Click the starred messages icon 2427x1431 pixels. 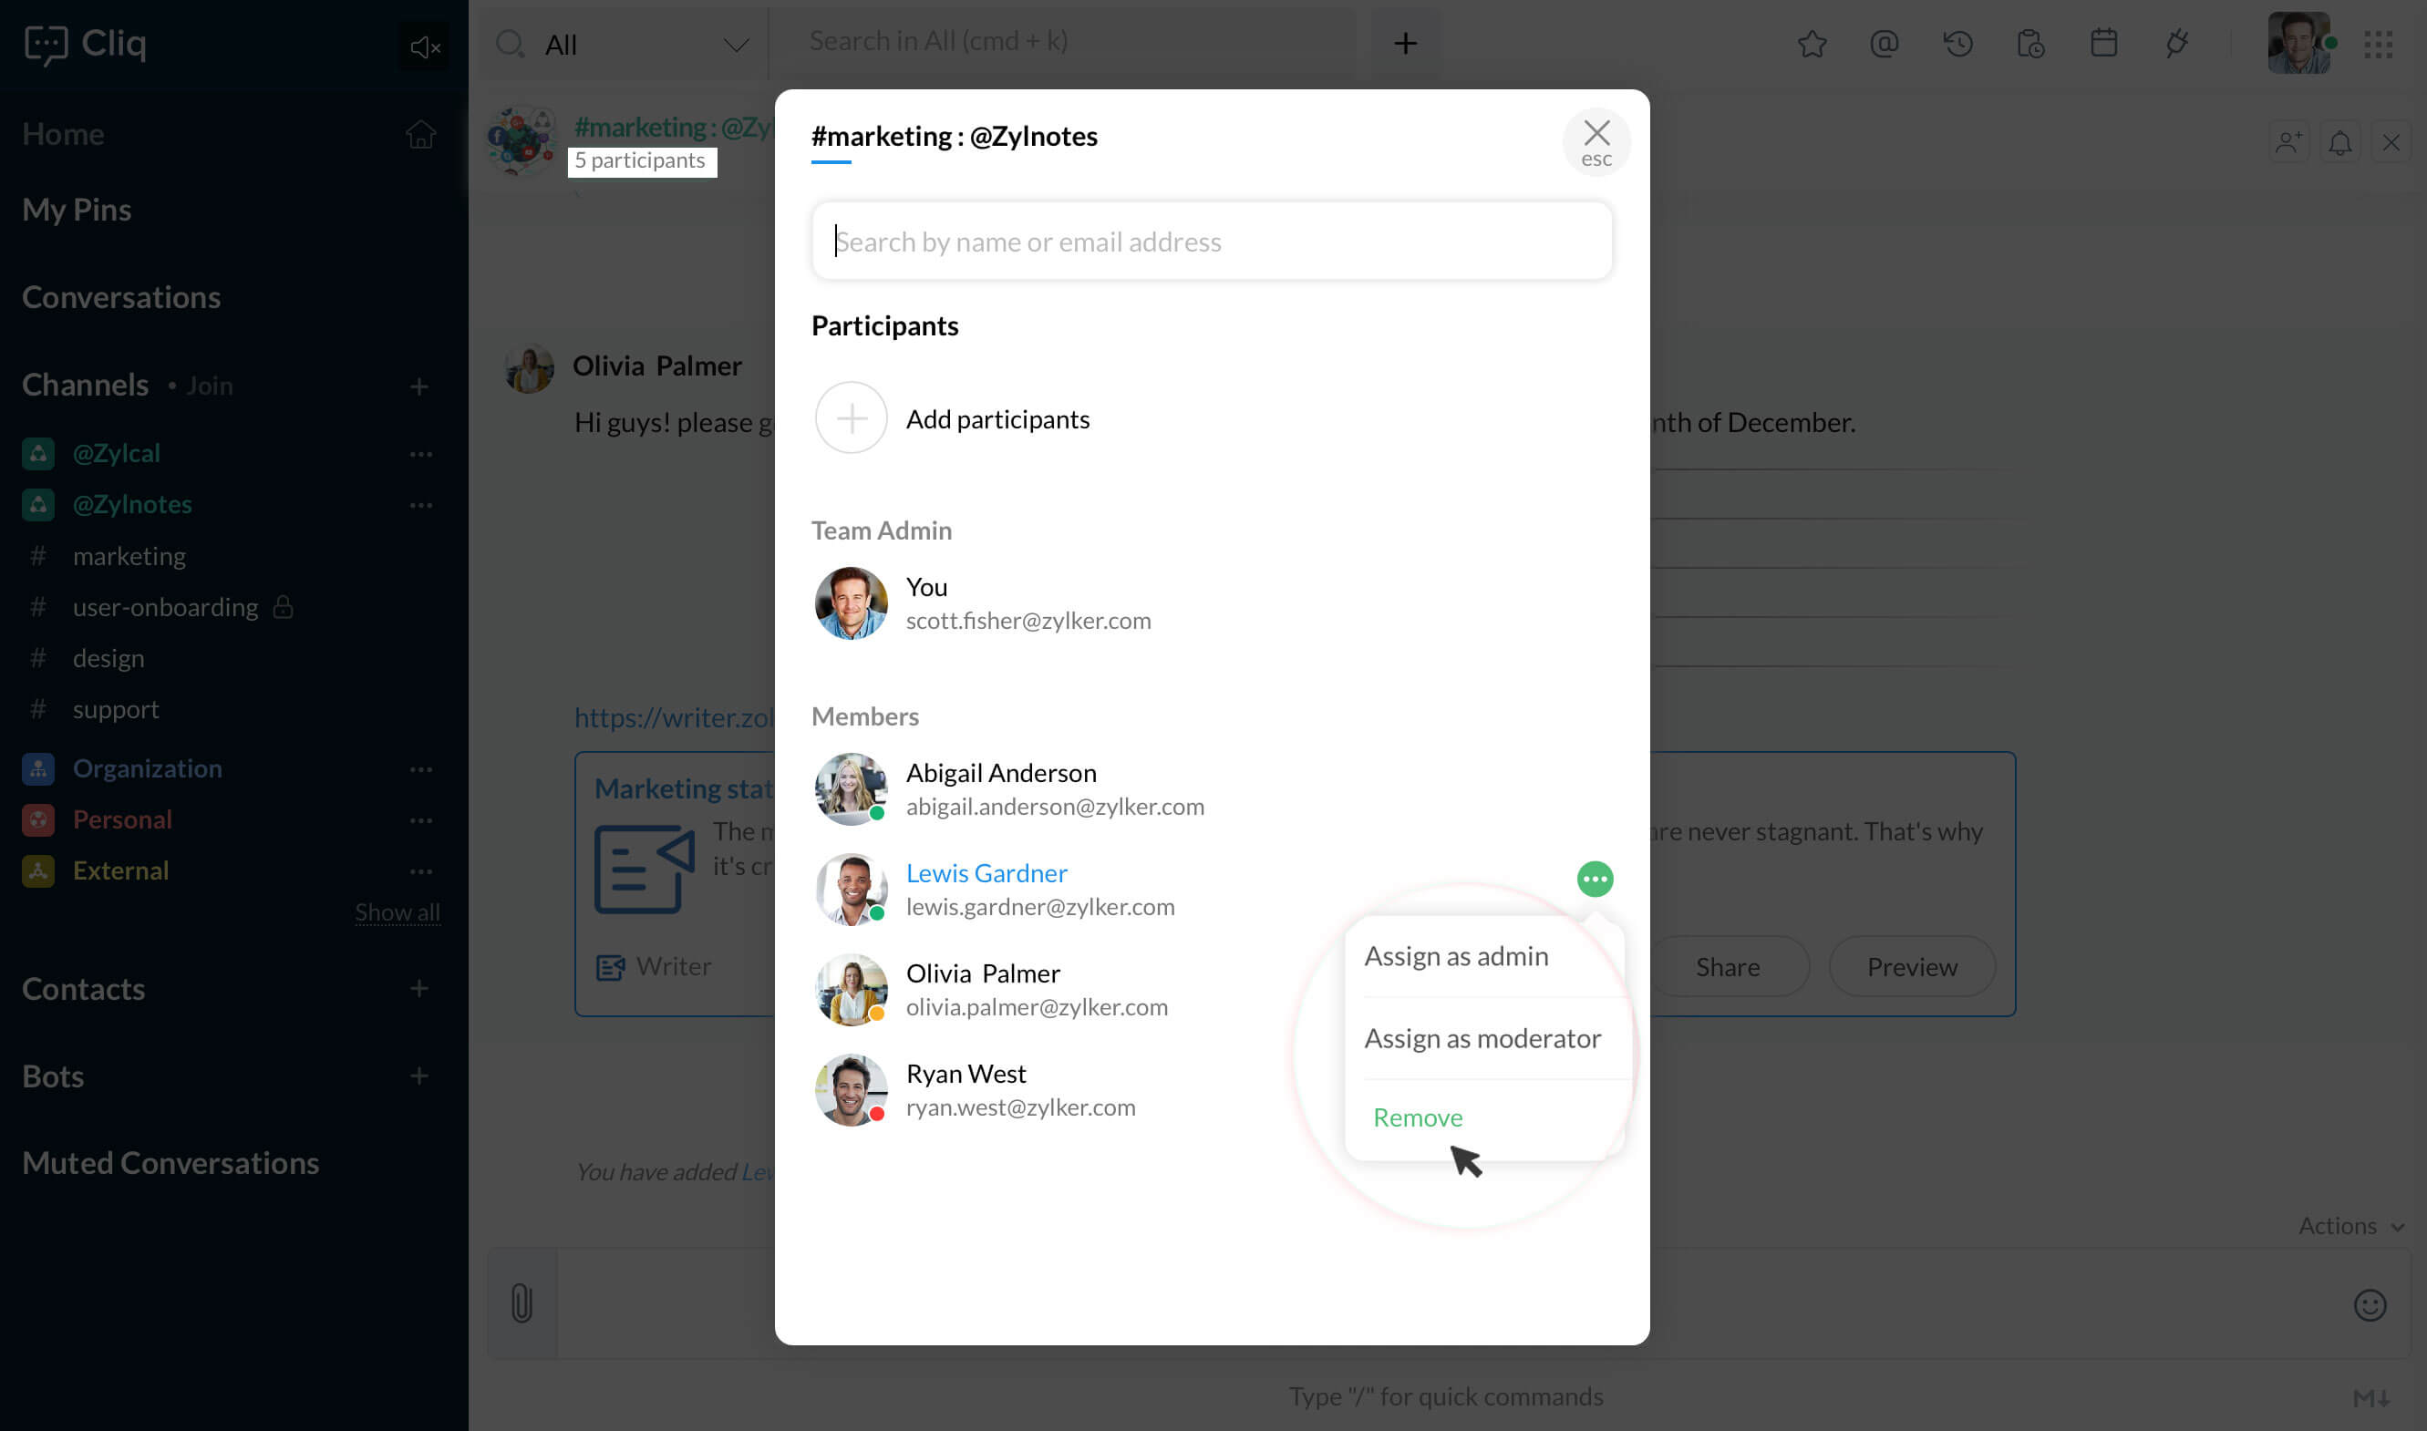1812,44
